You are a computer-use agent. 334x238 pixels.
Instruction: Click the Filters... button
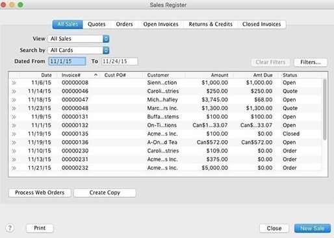click(311, 62)
